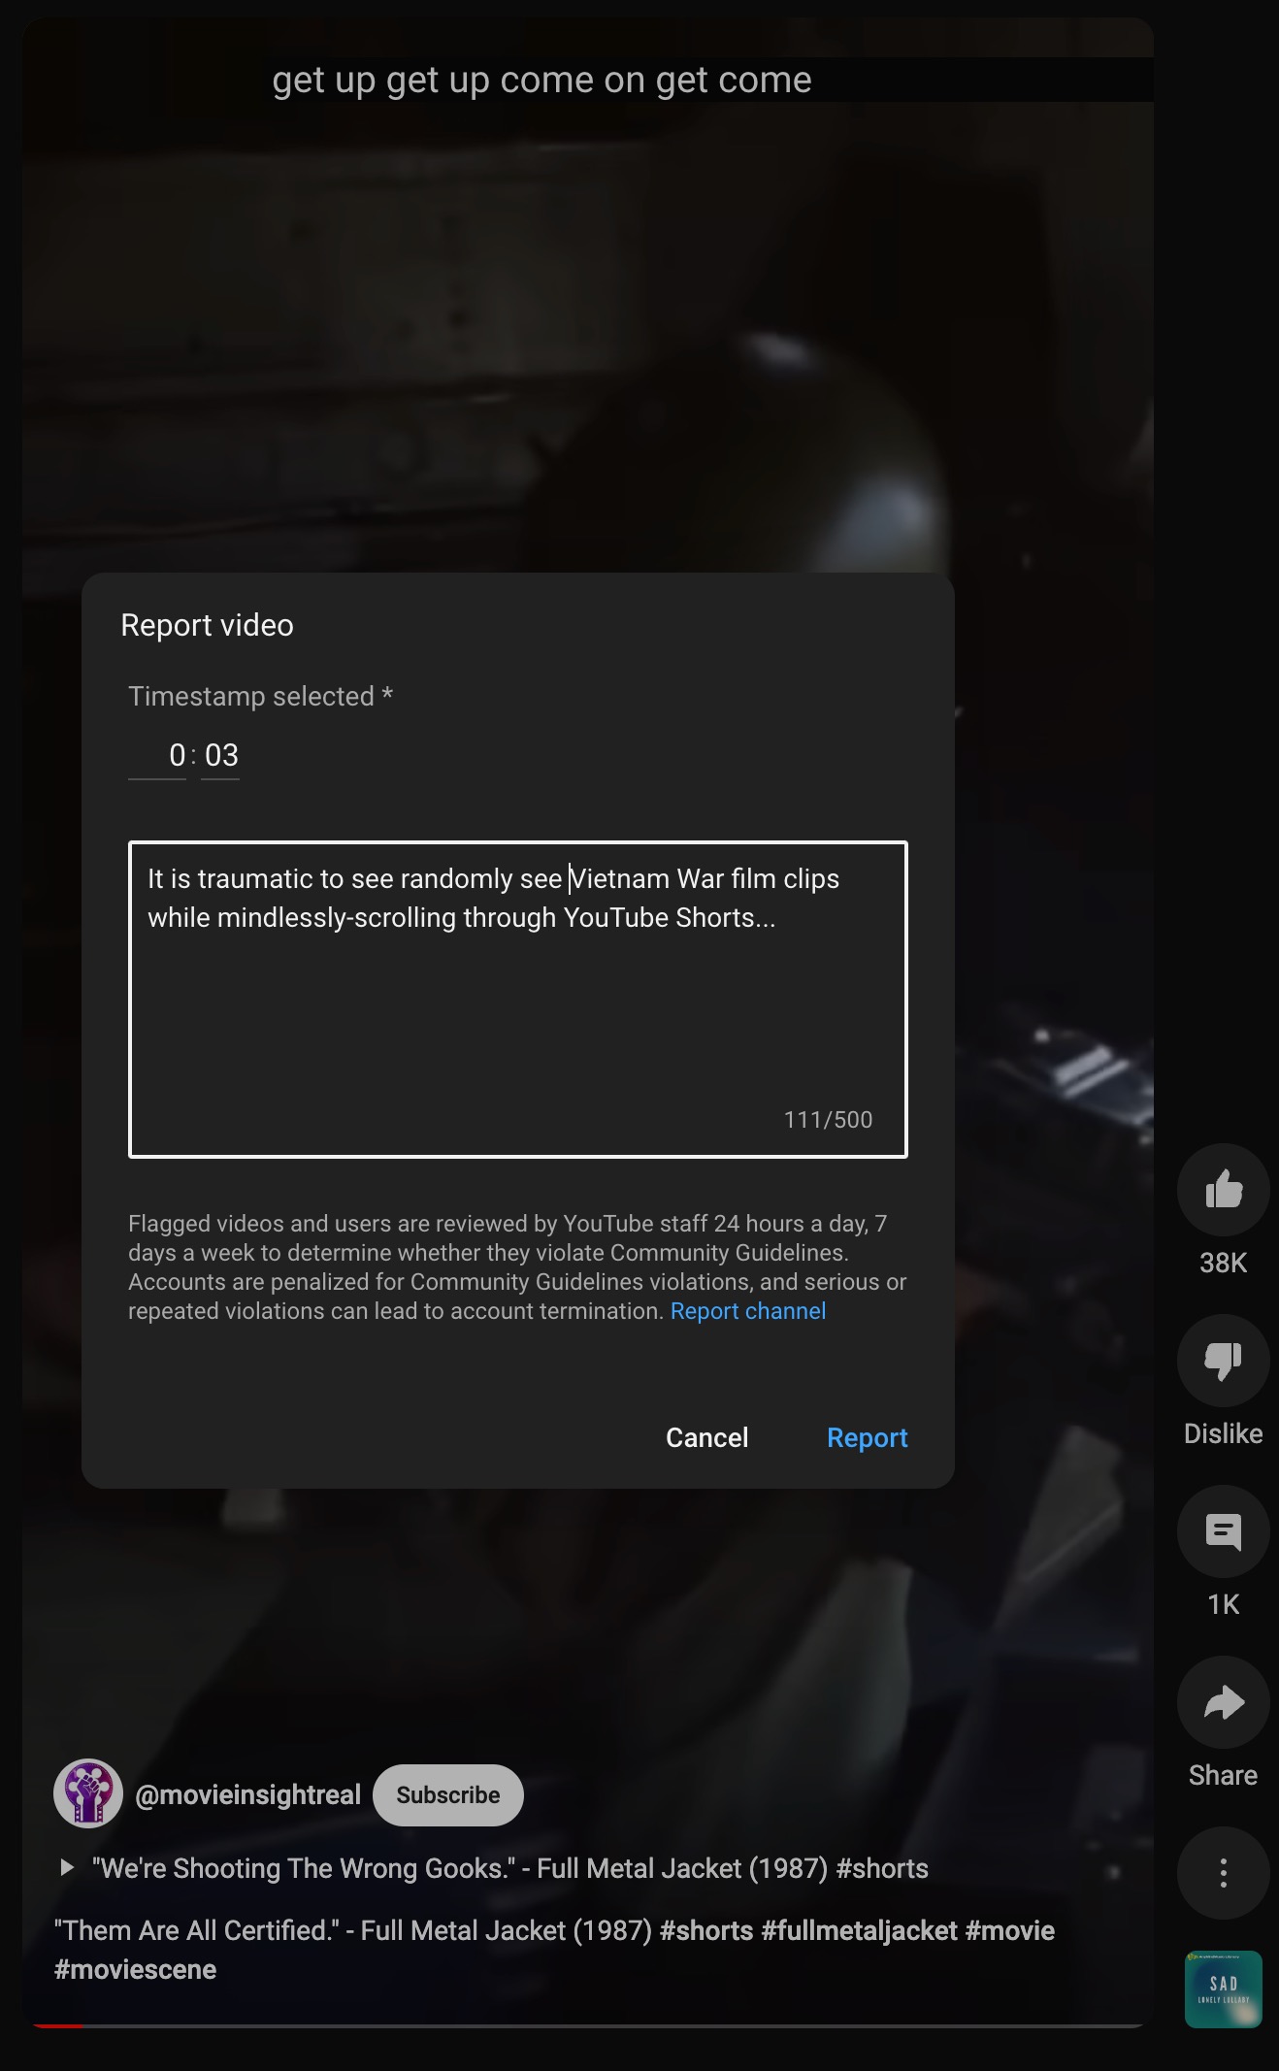Subscribe to the movieinsightreal channel
The width and height of the screenshot is (1279, 2071).
tap(447, 1795)
